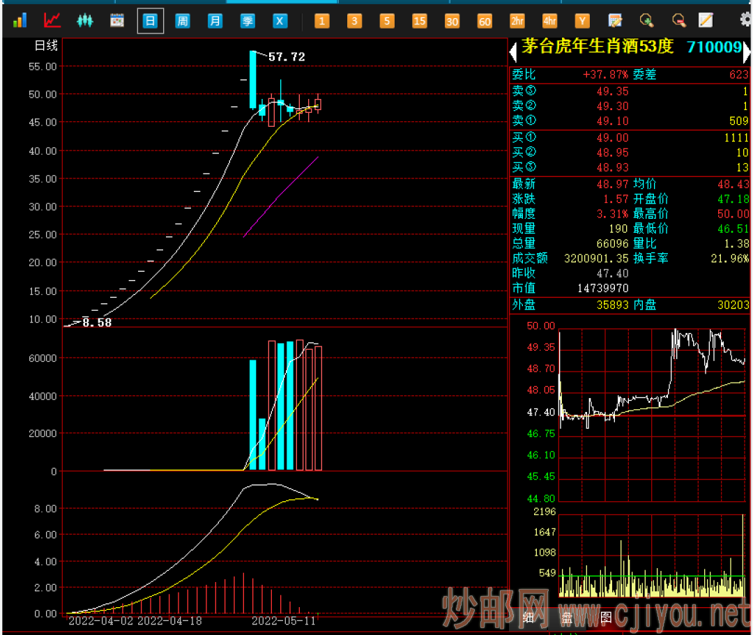The image size is (753, 635).
Task: Click the 57.72 peak candlestick on chart
Action: tap(253, 79)
